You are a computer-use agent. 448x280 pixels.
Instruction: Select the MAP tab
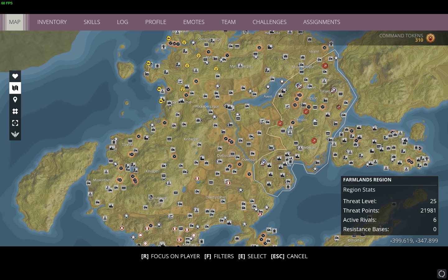click(x=15, y=22)
